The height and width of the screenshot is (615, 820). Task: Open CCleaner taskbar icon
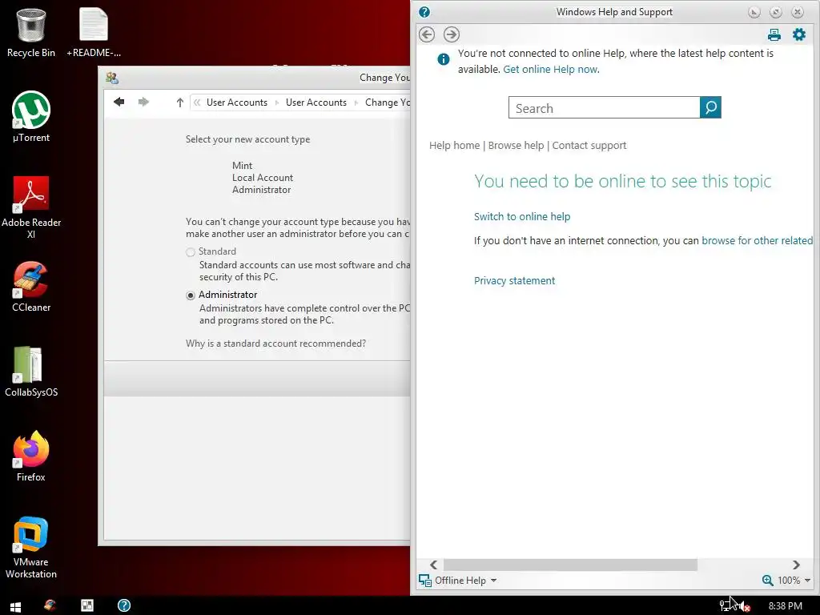pyautogui.click(x=50, y=605)
